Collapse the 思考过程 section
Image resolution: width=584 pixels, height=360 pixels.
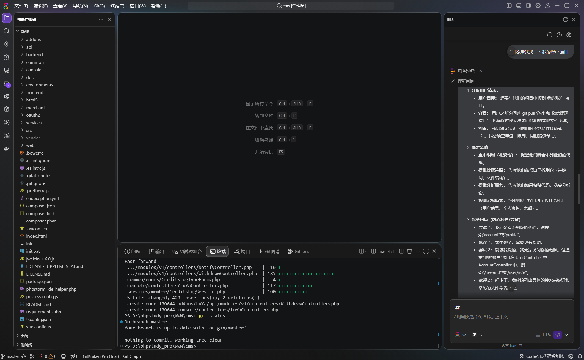click(481, 71)
